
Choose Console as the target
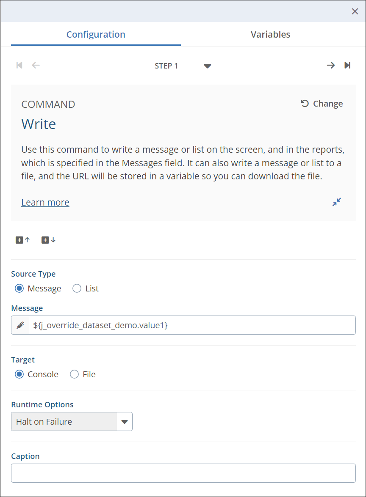point(19,374)
